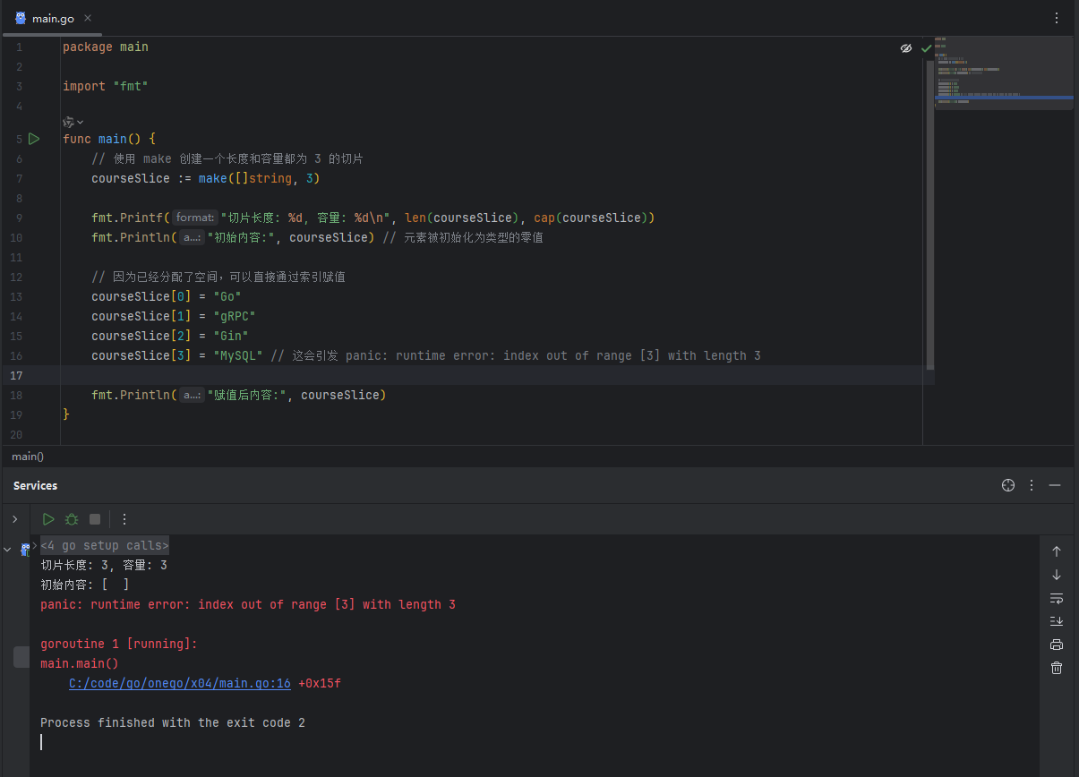The width and height of the screenshot is (1079, 777).
Task: Open Services panel options three-dot menu
Action: point(1032,485)
